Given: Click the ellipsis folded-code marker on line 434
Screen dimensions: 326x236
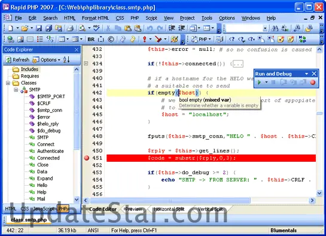Looking at the screenshot, I should tap(238, 64).
